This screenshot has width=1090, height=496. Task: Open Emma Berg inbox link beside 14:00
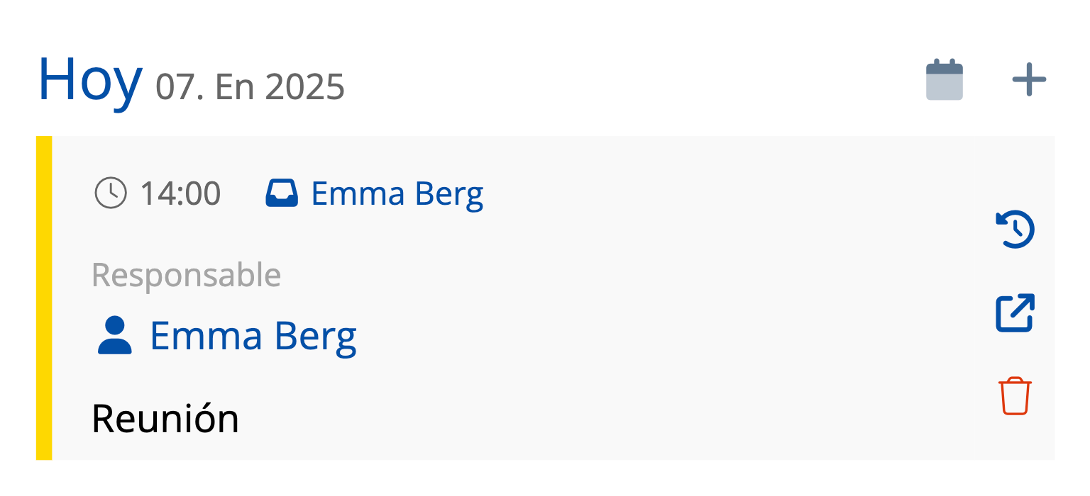[397, 193]
